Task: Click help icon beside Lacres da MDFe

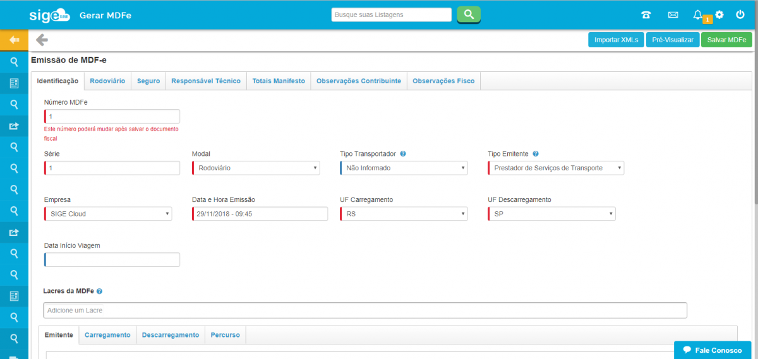Action: tap(100, 291)
